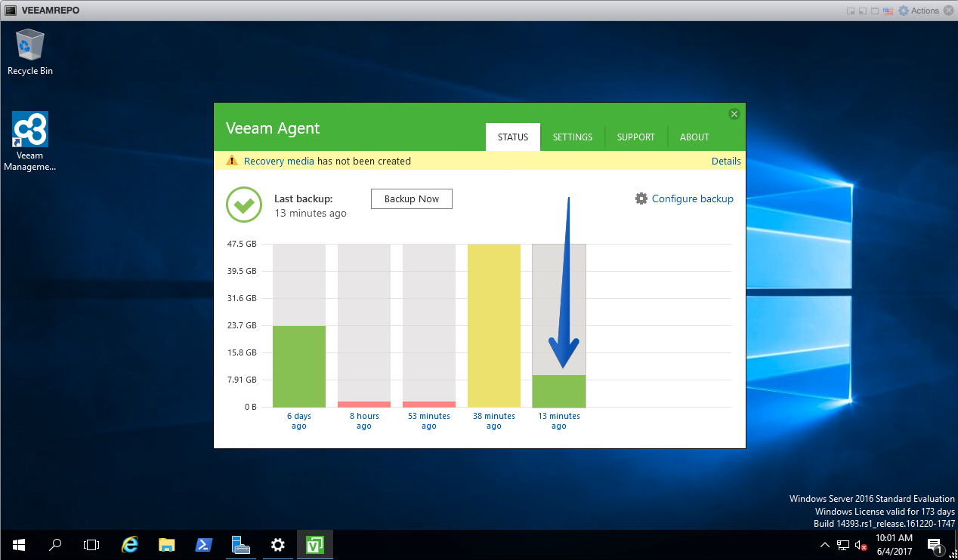This screenshot has height=560, width=958.
Task: Open Task View on the taskbar
Action: [x=91, y=544]
